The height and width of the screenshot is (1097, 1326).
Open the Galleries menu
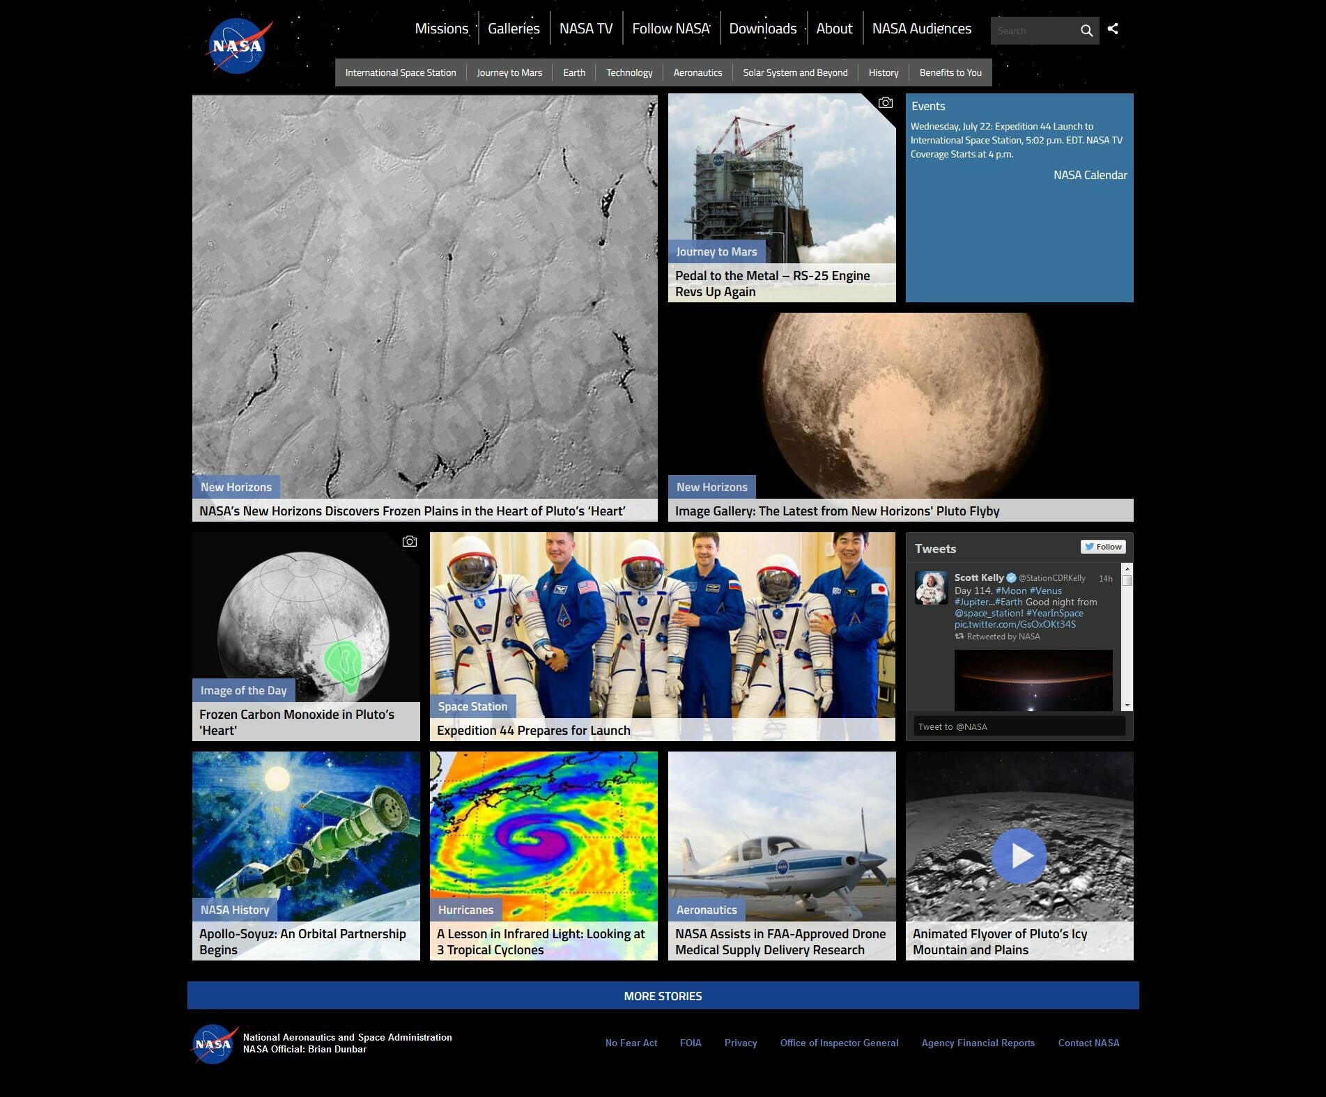(514, 29)
